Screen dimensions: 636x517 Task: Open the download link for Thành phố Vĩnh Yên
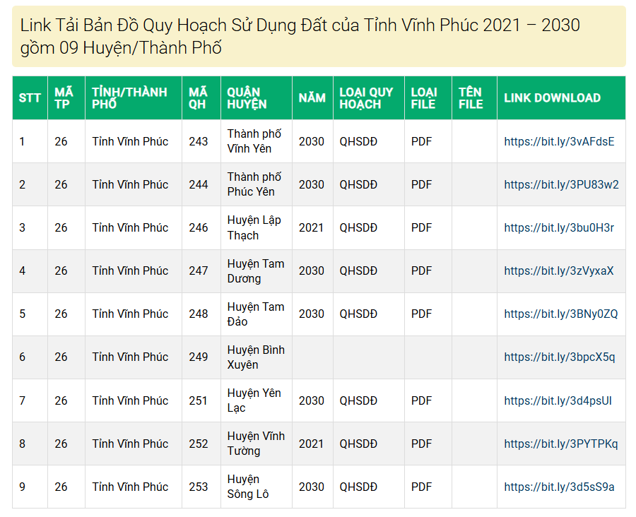tap(560, 141)
